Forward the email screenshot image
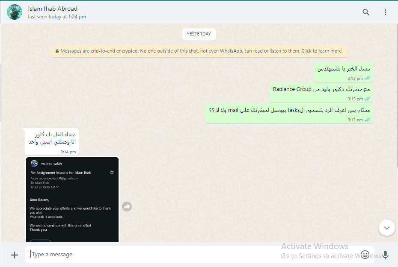The width and height of the screenshot is (398, 267). [x=127, y=207]
